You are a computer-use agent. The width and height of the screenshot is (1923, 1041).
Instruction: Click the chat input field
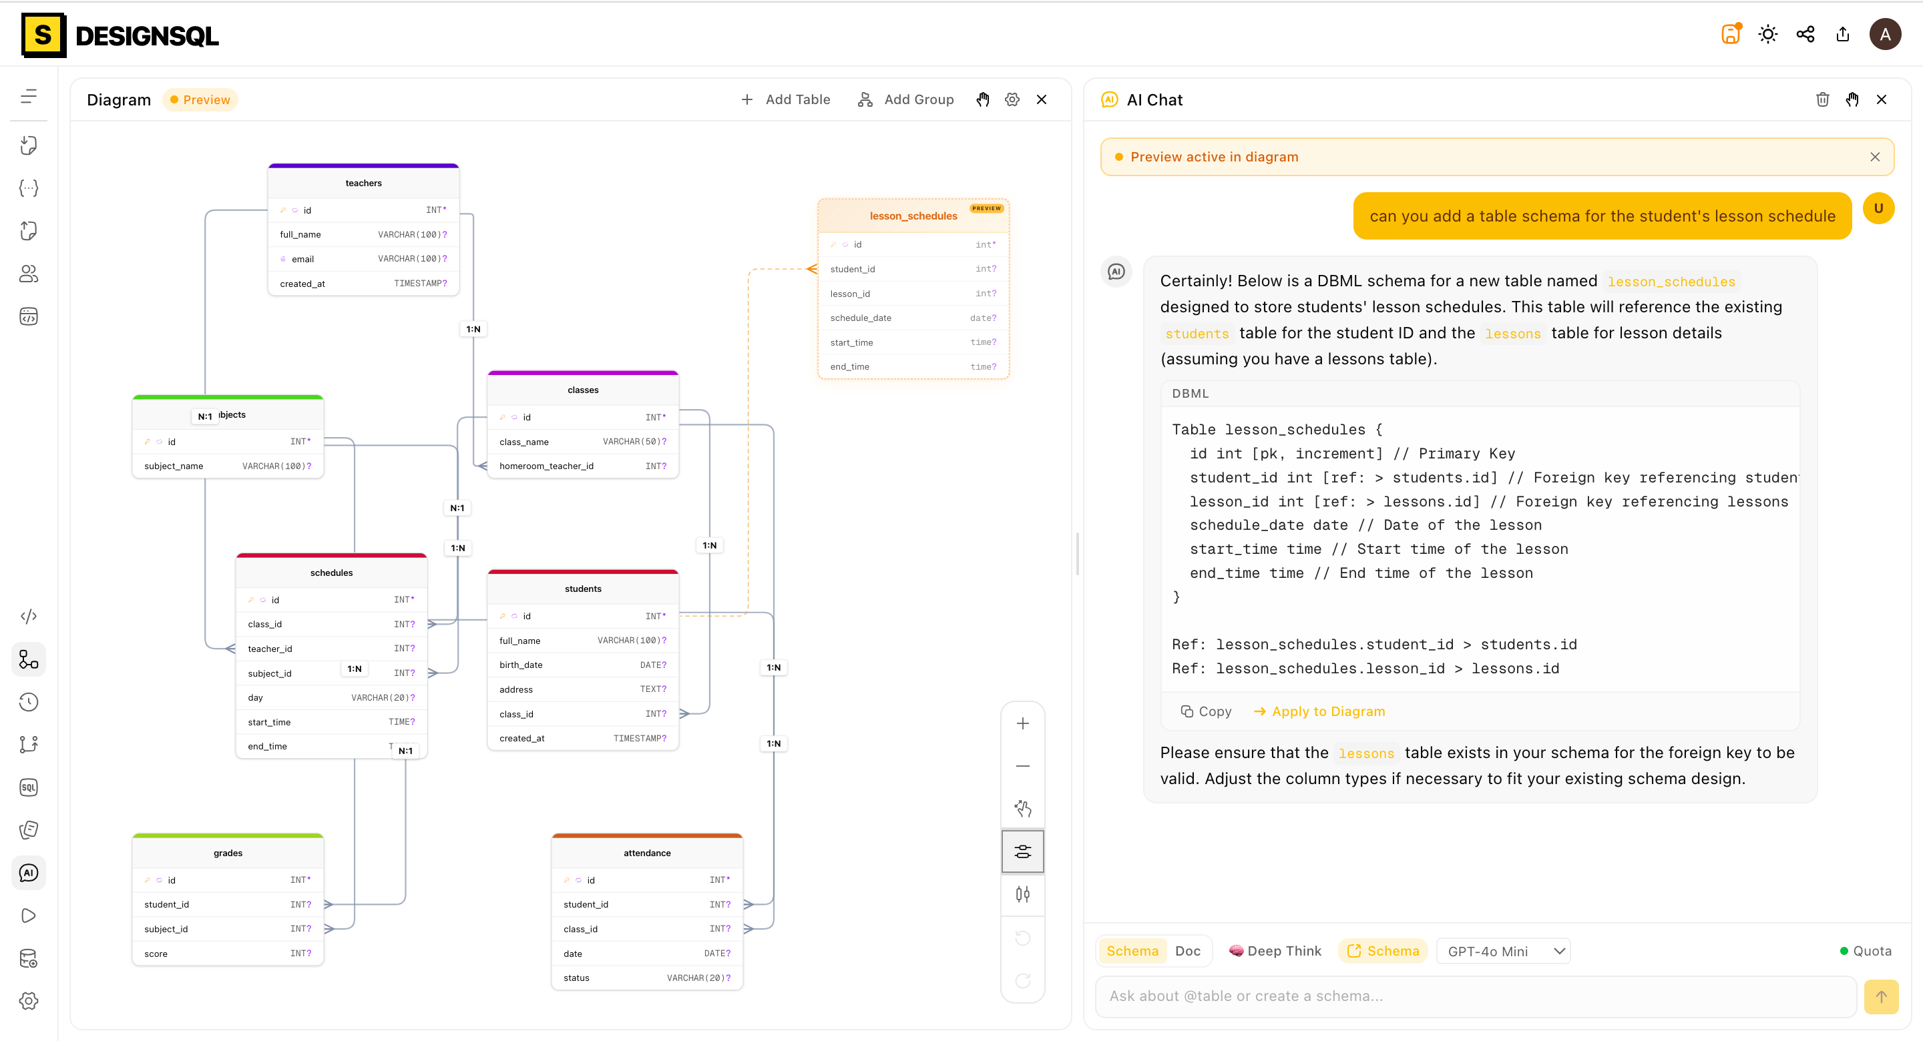pyautogui.click(x=1475, y=996)
